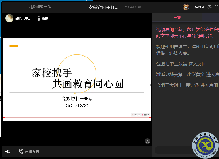Click the 申请发言 phone icon
This screenshot has height=159, width=219.
[21, 152]
